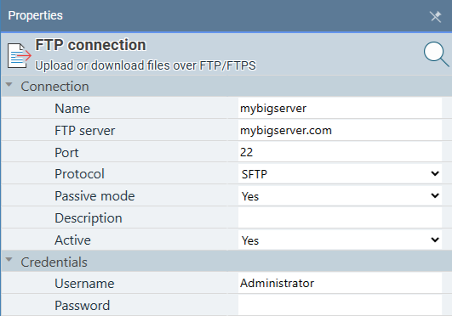Click the magnifying glass search icon
This screenshot has height=316, width=452.
tap(436, 54)
